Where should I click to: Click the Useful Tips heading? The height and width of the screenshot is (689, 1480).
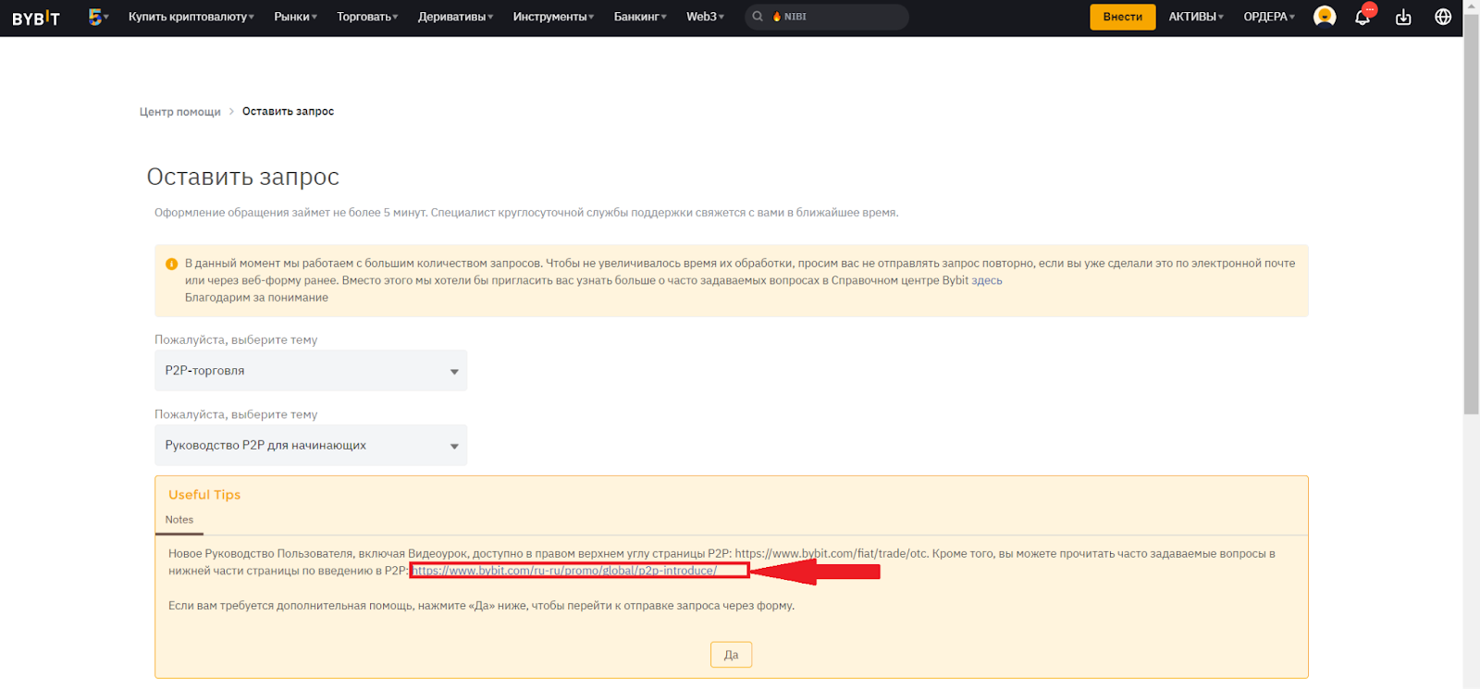click(x=204, y=495)
